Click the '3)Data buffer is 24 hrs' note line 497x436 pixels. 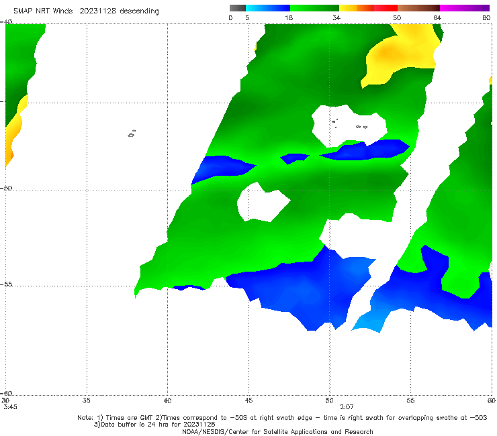coord(154,425)
